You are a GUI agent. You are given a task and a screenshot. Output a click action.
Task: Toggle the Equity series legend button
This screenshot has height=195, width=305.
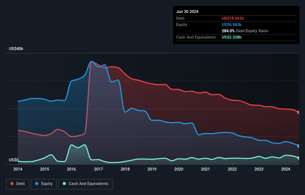(x=44, y=184)
